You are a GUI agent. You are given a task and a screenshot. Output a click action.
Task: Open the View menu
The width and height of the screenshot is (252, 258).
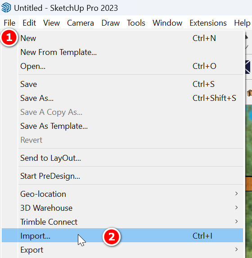pyautogui.click(x=51, y=23)
